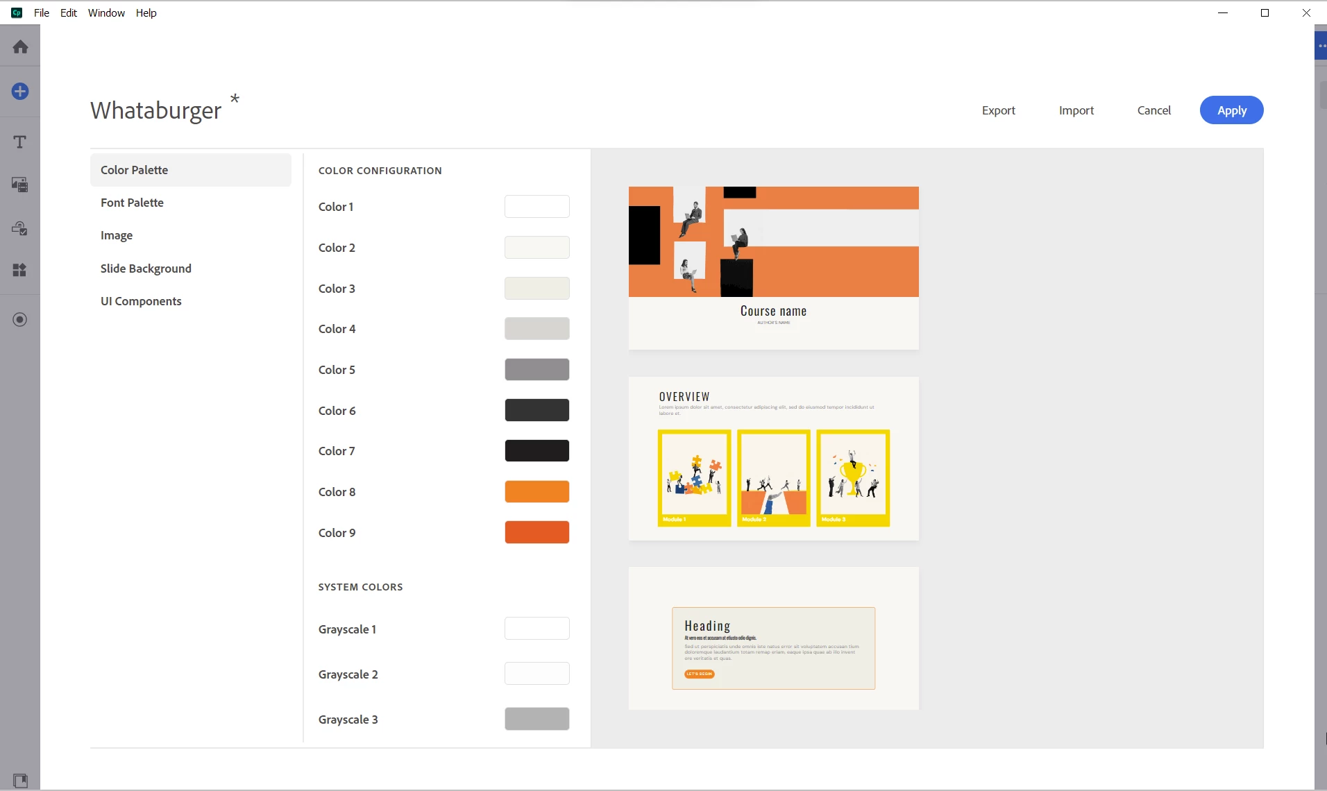Click the SYSTEM COLORS heading
This screenshot has height=791, width=1327.
click(360, 587)
